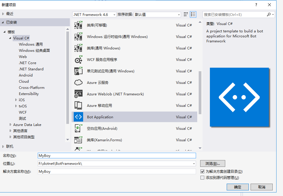283x196 pixels.
Task: Expand the Azure Data Lake node
Action: click(11, 125)
